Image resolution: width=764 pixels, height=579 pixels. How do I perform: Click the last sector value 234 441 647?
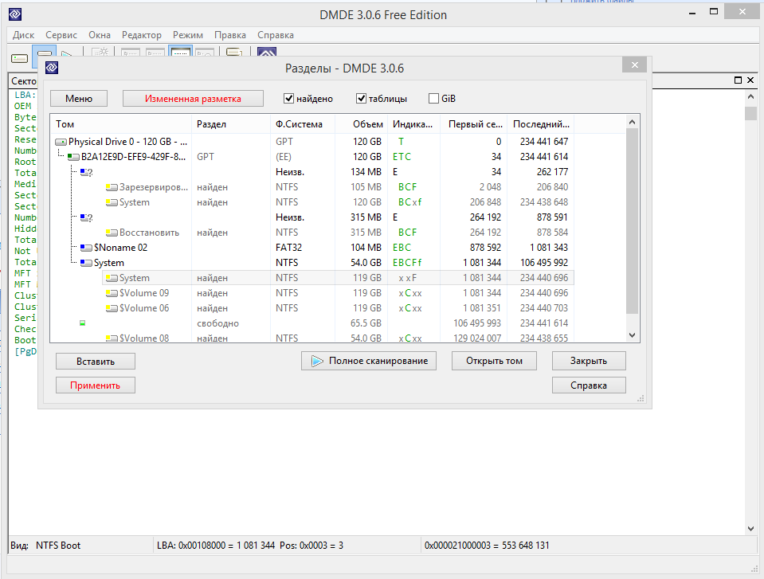544,142
